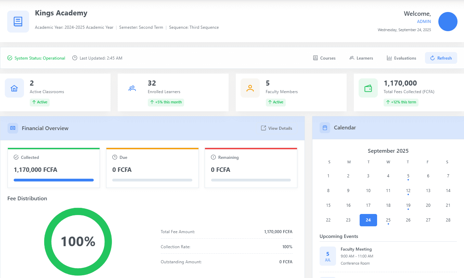
Task: Open the Faculty Meeting upcoming event
Action: pyautogui.click(x=356, y=249)
